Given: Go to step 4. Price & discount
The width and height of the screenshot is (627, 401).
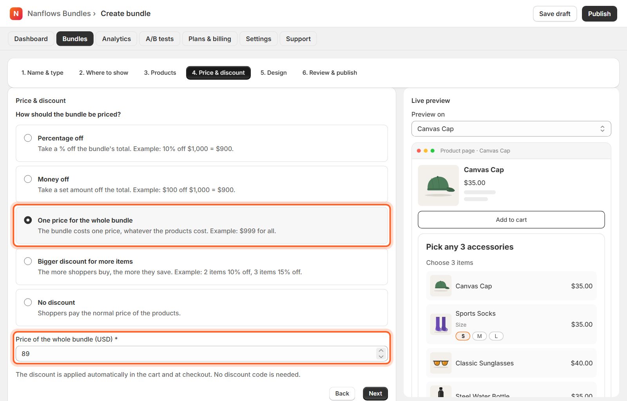Looking at the screenshot, I should 218,73.
